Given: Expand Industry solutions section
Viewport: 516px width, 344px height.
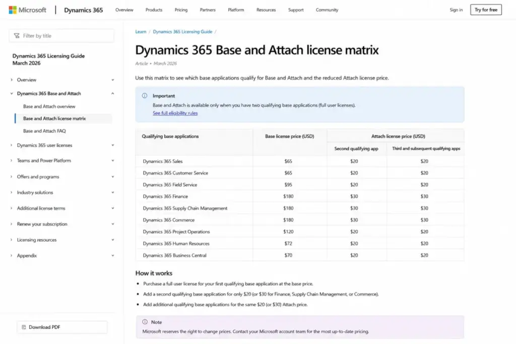Looking at the screenshot, I should [x=12, y=193].
